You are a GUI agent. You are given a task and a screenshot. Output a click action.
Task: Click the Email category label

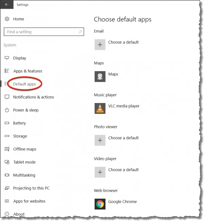pos(99,31)
